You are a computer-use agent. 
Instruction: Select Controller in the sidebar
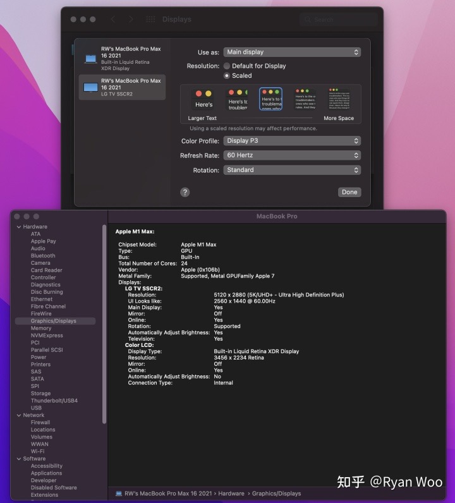pyautogui.click(x=44, y=277)
